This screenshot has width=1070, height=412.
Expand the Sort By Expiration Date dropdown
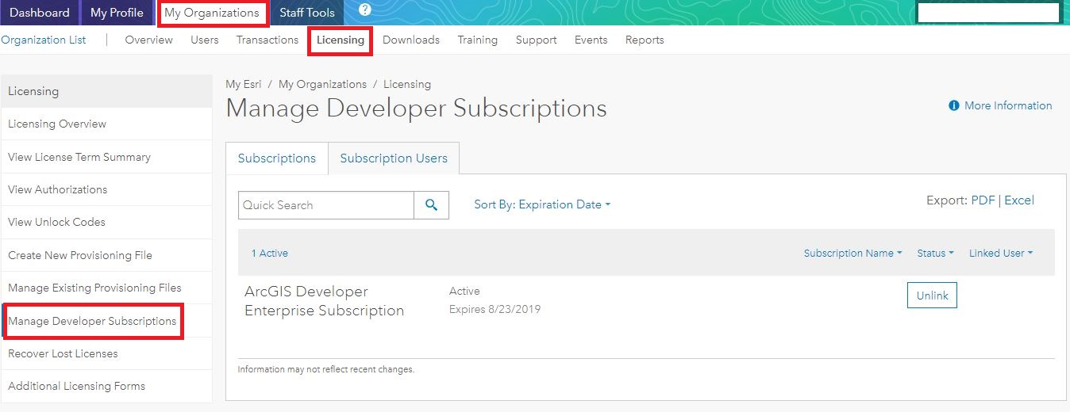(542, 204)
